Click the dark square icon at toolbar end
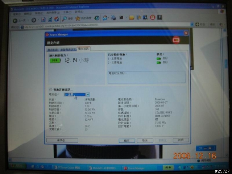232x174 pixels. (x=159, y=17)
